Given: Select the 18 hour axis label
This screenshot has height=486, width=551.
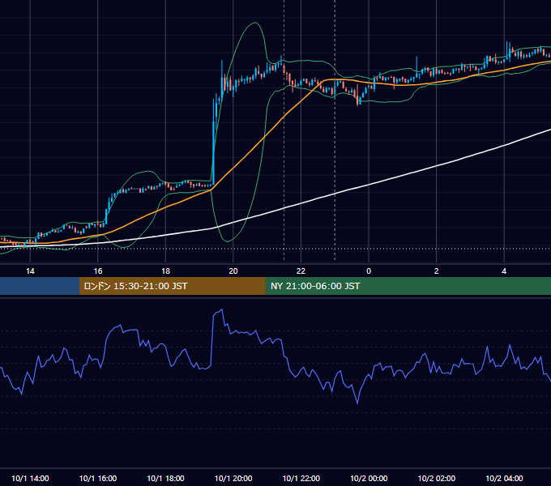Looking at the screenshot, I should click(x=165, y=271).
